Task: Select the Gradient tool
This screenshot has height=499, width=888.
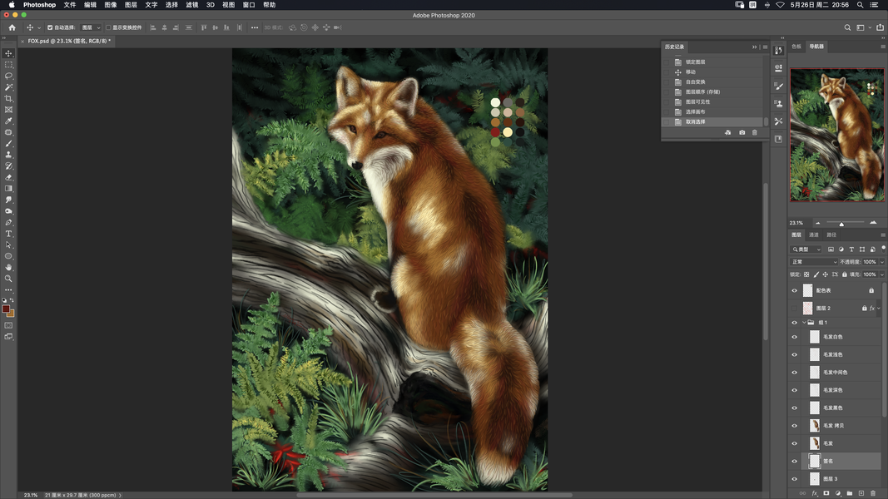Action: coord(8,189)
